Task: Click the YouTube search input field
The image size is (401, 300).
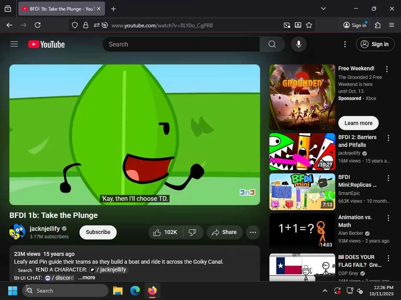Action: coord(181,44)
